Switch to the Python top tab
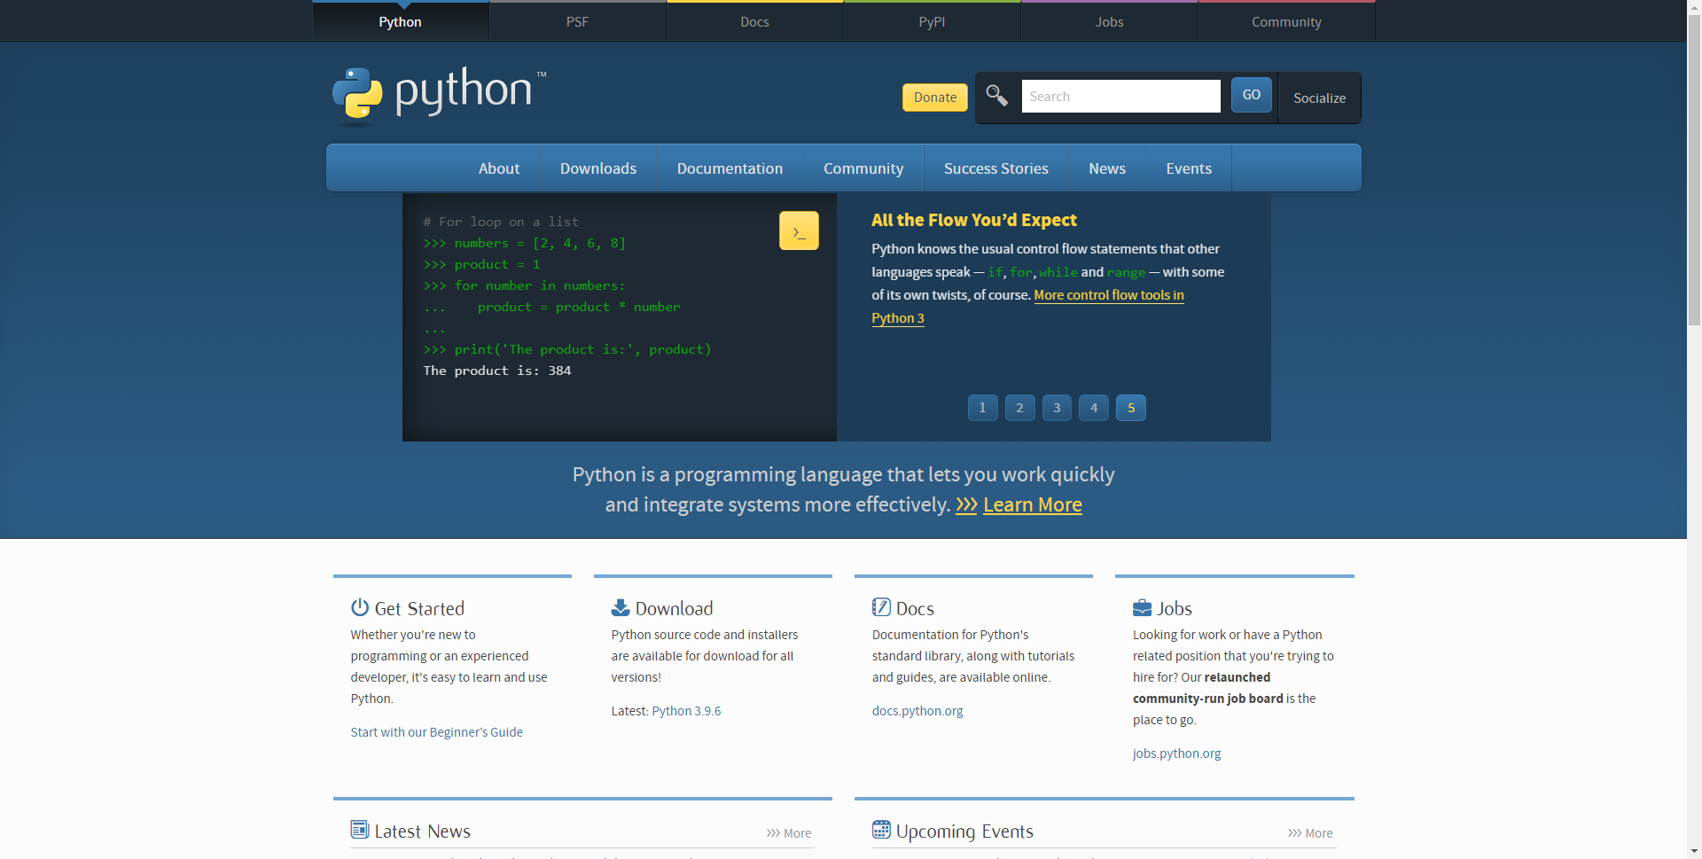The image size is (1702, 859). coord(401,21)
